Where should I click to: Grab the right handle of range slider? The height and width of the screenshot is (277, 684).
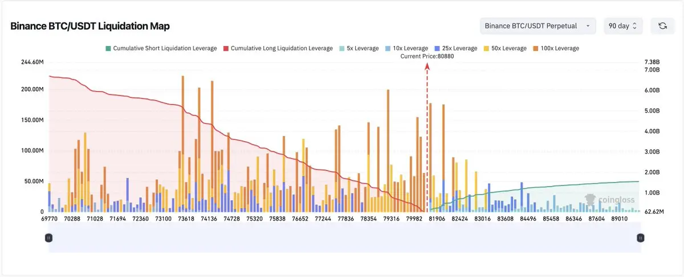(641, 238)
